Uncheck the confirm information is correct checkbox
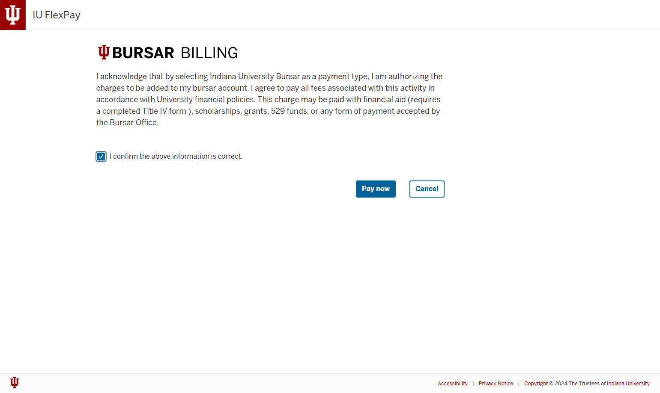Image resolution: width=660 pixels, height=393 pixels. (x=101, y=157)
